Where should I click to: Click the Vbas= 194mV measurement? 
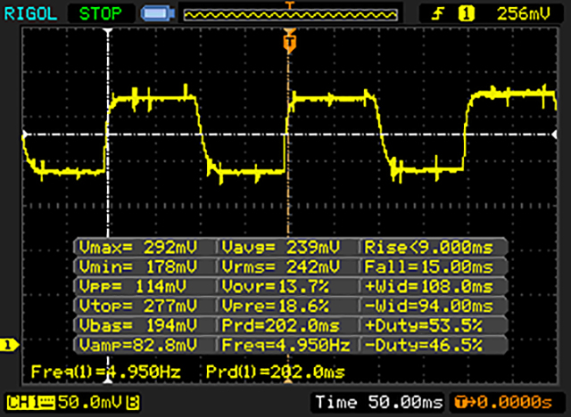[138, 325]
